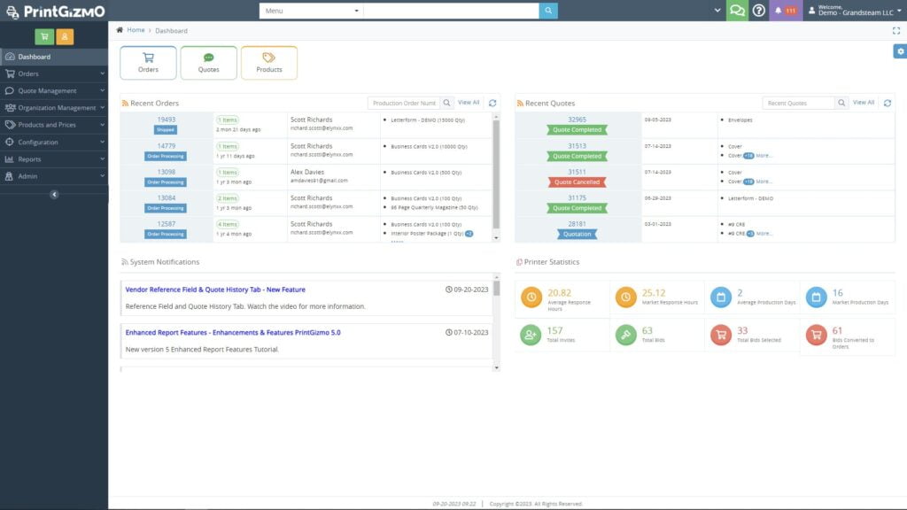Collapse the sidebar with the arrow icon
Image resolution: width=907 pixels, height=510 pixels.
point(54,194)
